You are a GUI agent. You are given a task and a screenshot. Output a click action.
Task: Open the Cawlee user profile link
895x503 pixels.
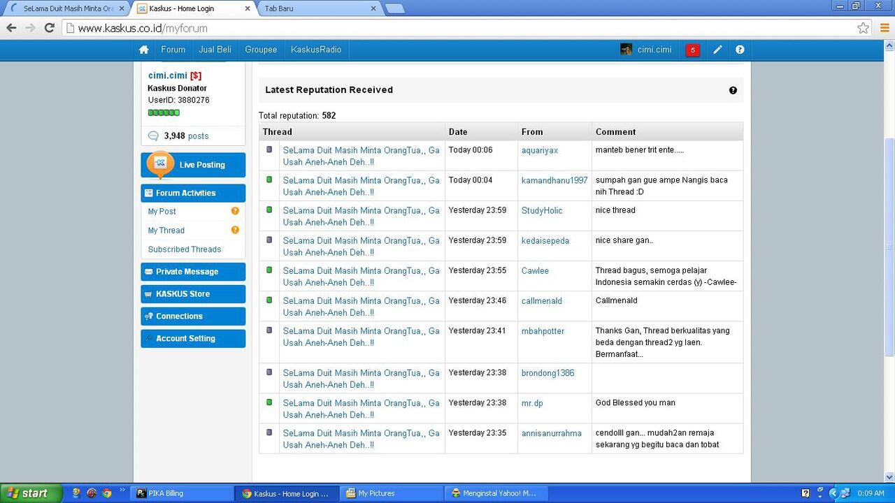click(x=535, y=270)
